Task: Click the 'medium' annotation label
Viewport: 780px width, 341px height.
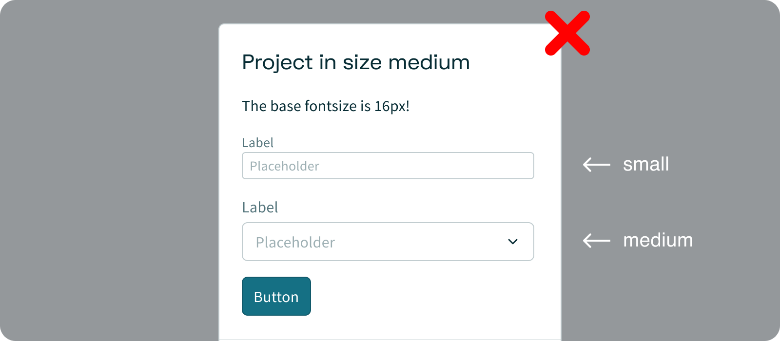Action: point(657,240)
